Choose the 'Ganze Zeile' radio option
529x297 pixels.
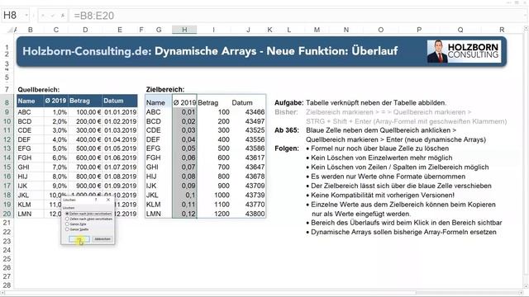(x=76, y=224)
